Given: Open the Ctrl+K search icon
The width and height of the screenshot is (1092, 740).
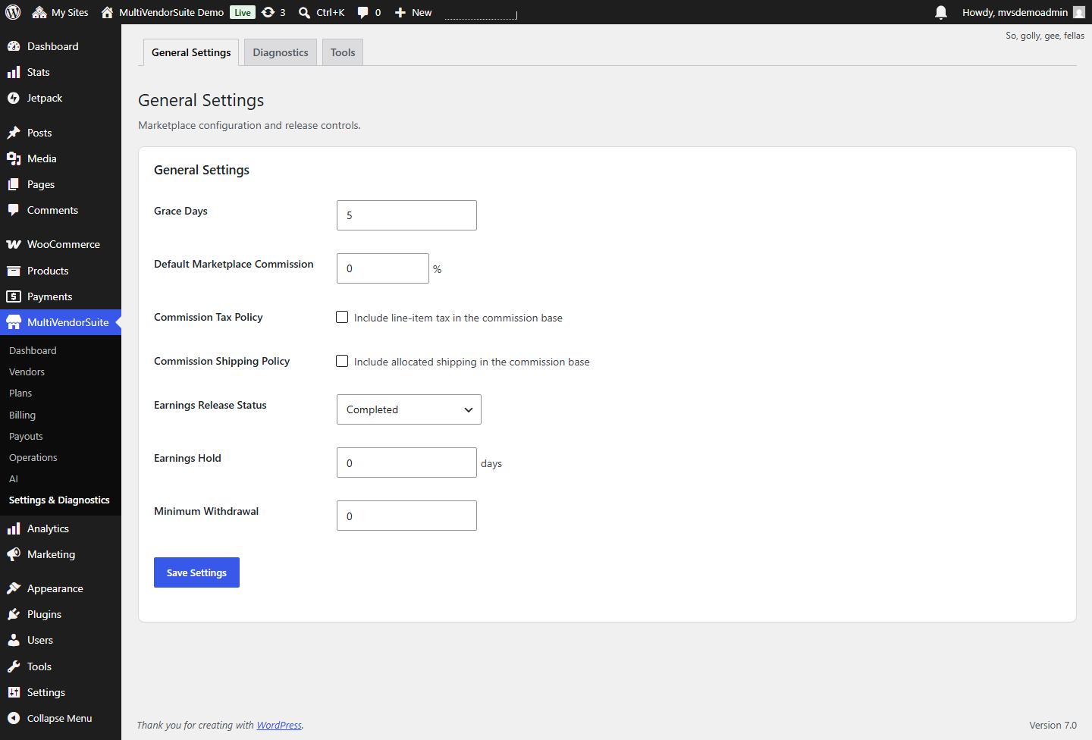Looking at the screenshot, I should [304, 12].
